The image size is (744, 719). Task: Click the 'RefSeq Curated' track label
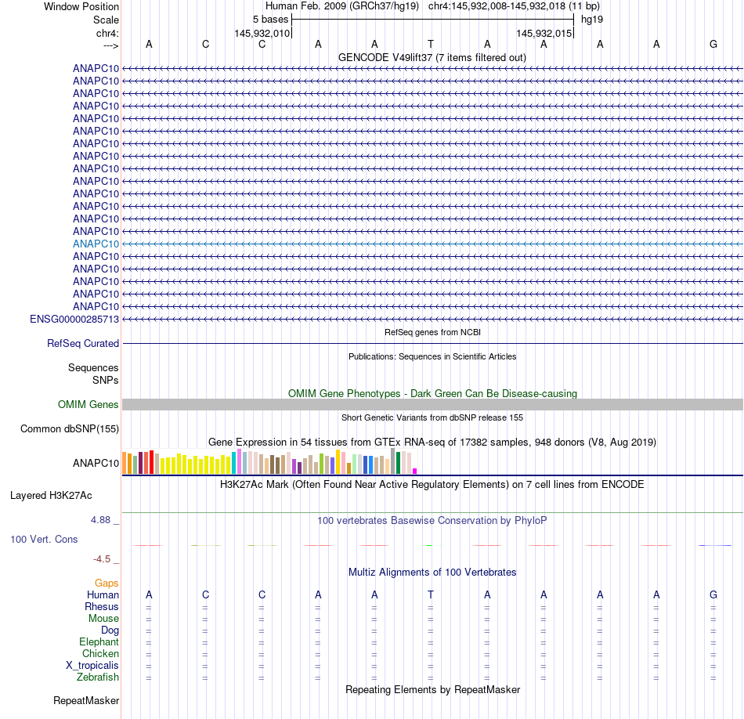83,343
